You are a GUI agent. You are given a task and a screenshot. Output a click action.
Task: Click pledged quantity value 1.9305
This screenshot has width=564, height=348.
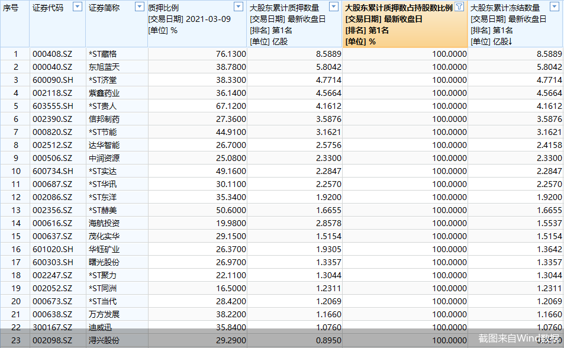tap(329, 249)
